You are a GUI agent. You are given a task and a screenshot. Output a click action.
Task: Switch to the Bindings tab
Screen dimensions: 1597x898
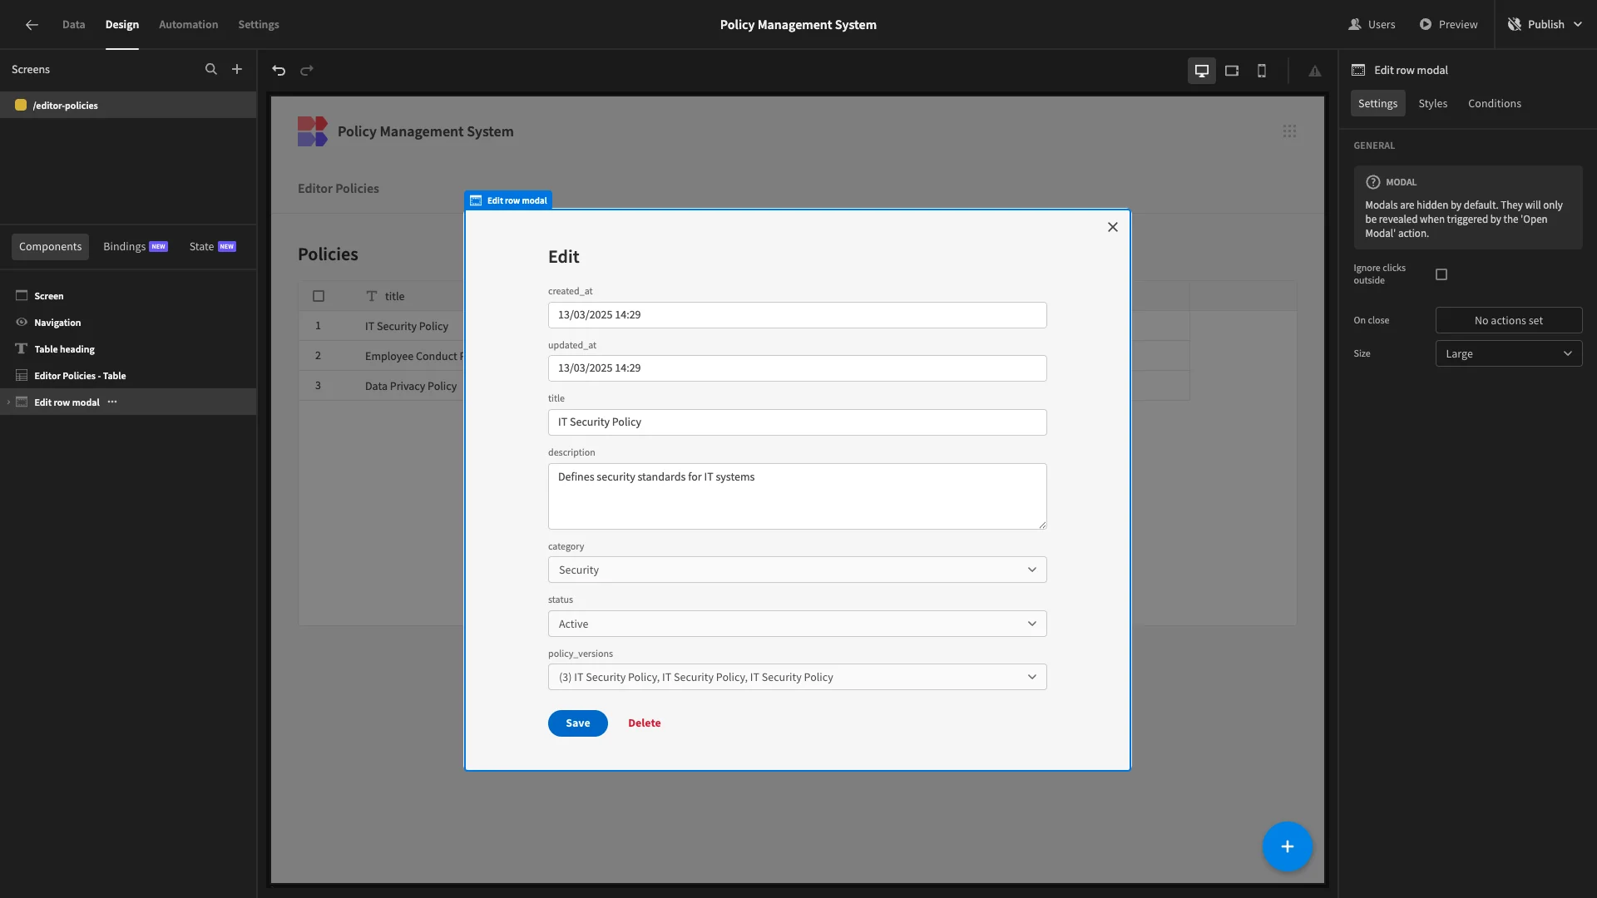click(136, 247)
